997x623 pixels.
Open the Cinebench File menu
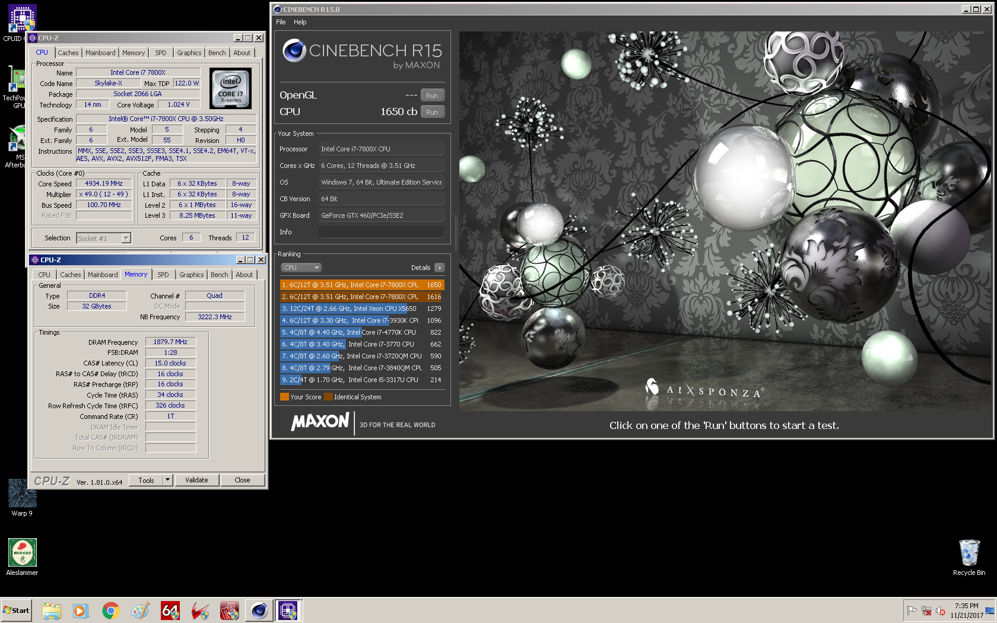[x=281, y=22]
